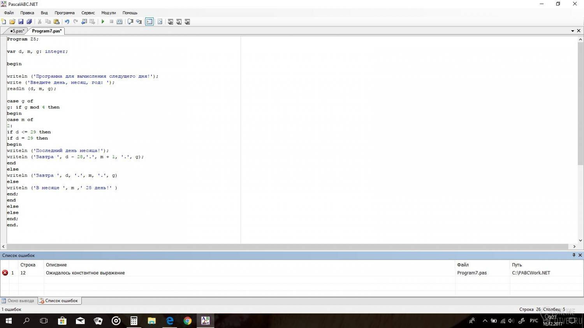The height and width of the screenshot is (328, 584).
Task: Click the C:\PABCWork.NET path cell
Action: click(x=531, y=273)
